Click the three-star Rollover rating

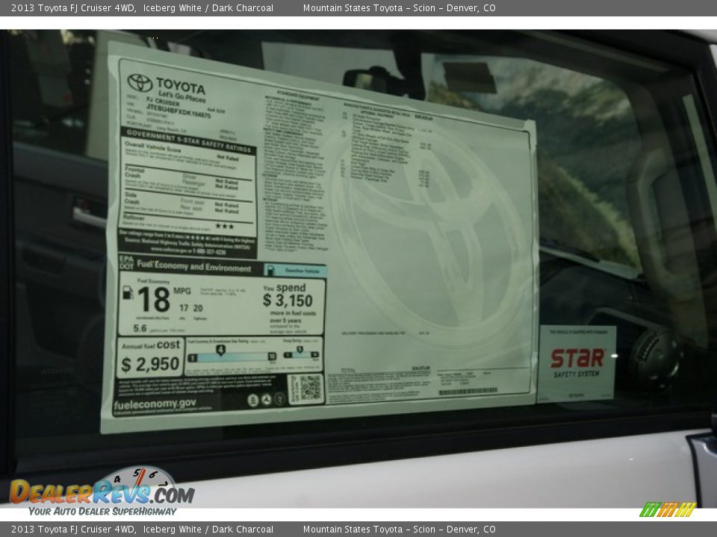[225, 226]
